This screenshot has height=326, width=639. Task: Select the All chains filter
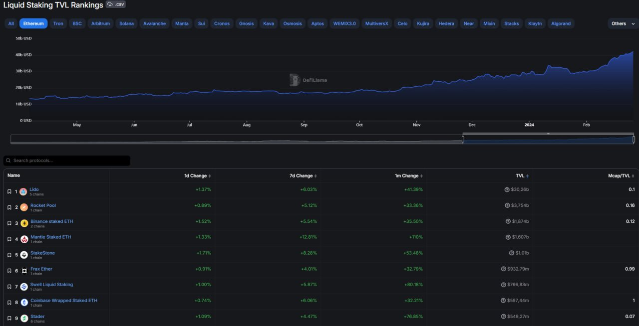click(11, 23)
